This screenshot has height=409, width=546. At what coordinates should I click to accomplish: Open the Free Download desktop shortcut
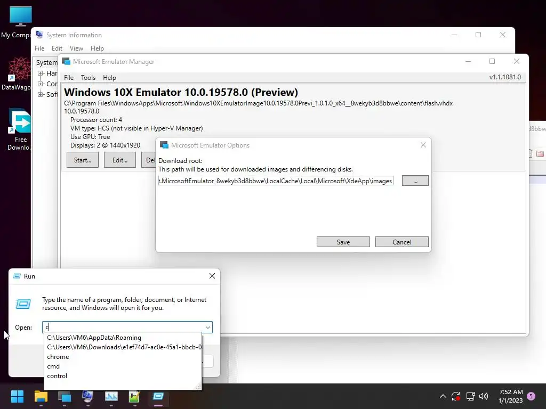pyautogui.click(x=19, y=129)
